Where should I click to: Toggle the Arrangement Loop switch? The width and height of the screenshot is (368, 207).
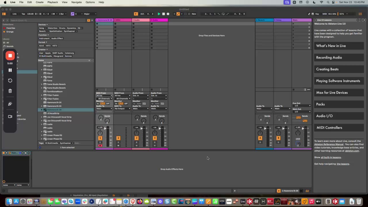[x=223, y=14]
